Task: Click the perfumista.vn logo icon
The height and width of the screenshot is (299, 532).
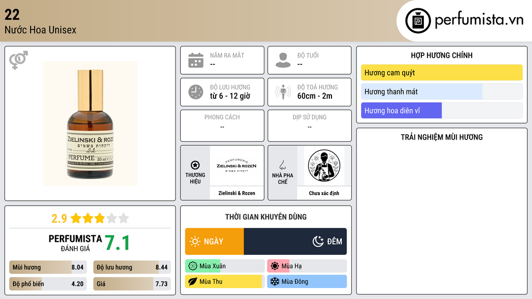Action: coord(418,21)
